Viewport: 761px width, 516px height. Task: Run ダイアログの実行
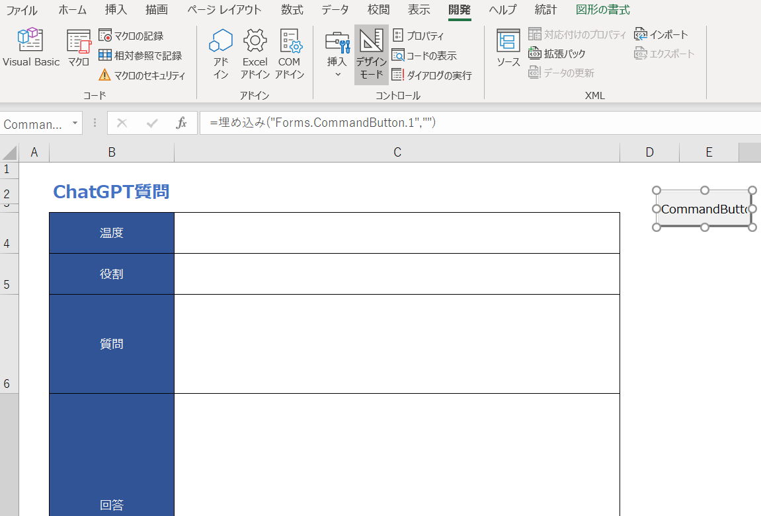click(x=432, y=75)
